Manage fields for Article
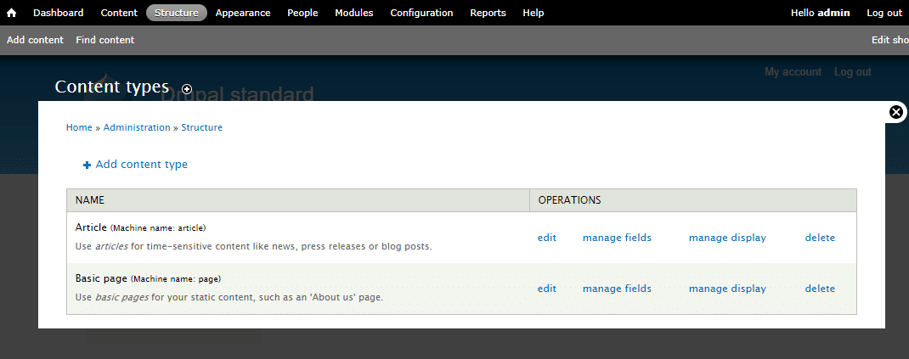This screenshot has height=359, width=909. coord(617,238)
